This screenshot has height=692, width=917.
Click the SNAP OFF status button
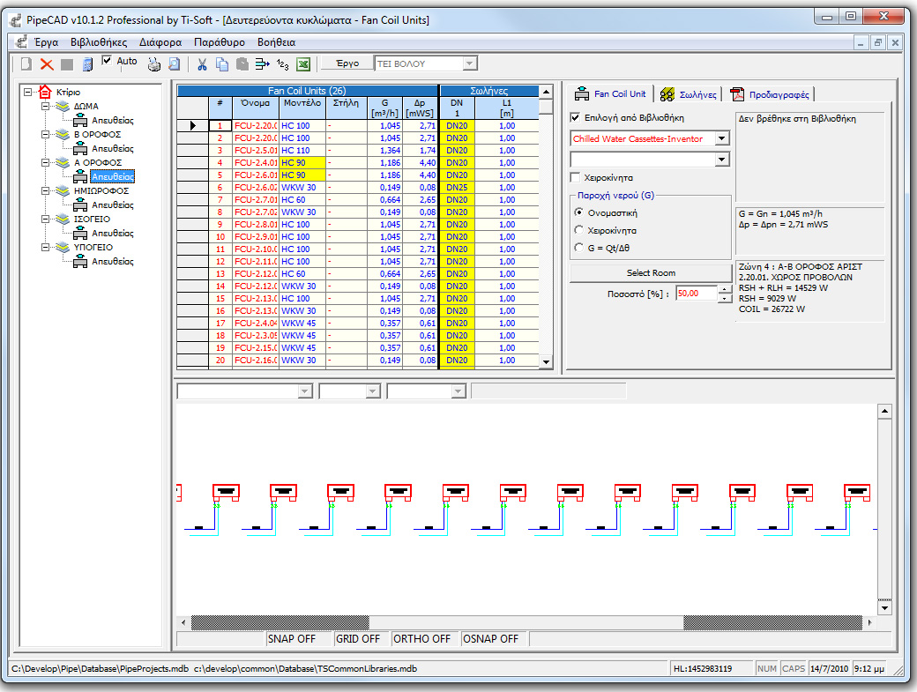pos(292,638)
